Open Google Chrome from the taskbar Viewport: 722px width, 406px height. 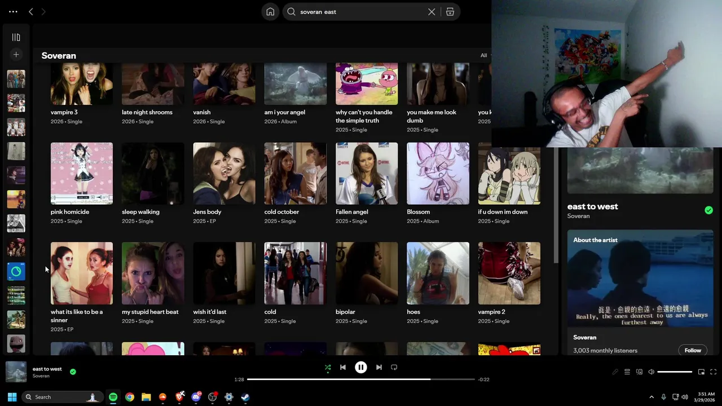coord(130,397)
